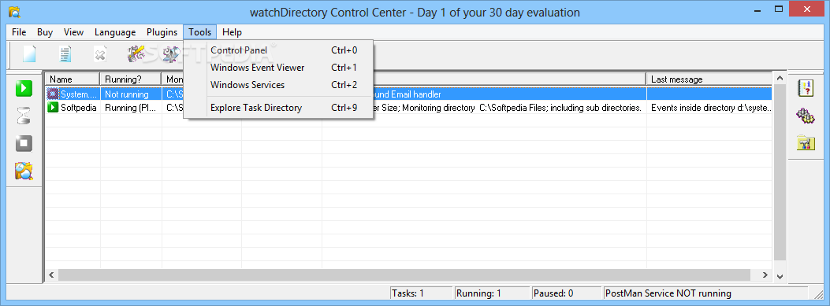Open the File menu
This screenshot has width=830, height=306.
pyautogui.click(x=19, y=32)
